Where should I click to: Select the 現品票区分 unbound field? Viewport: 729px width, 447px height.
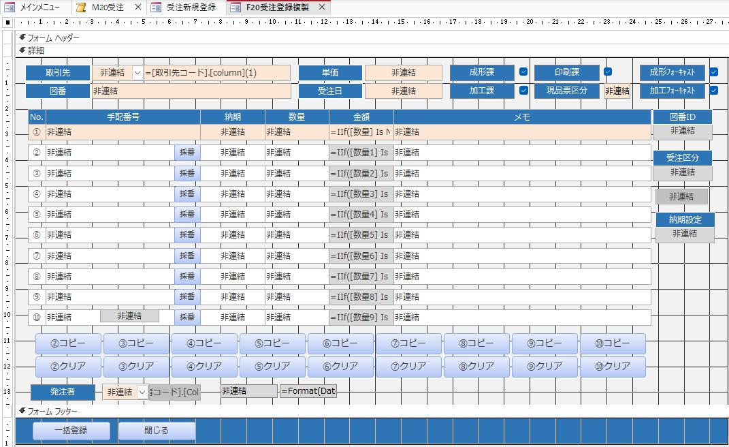617,91
